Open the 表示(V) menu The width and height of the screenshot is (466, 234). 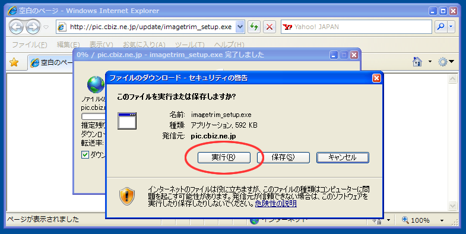[x=101, y=45]
